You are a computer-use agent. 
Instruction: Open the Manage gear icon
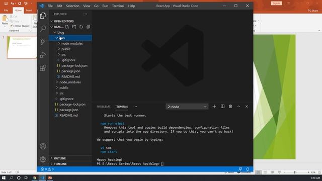tap(43, 159)
